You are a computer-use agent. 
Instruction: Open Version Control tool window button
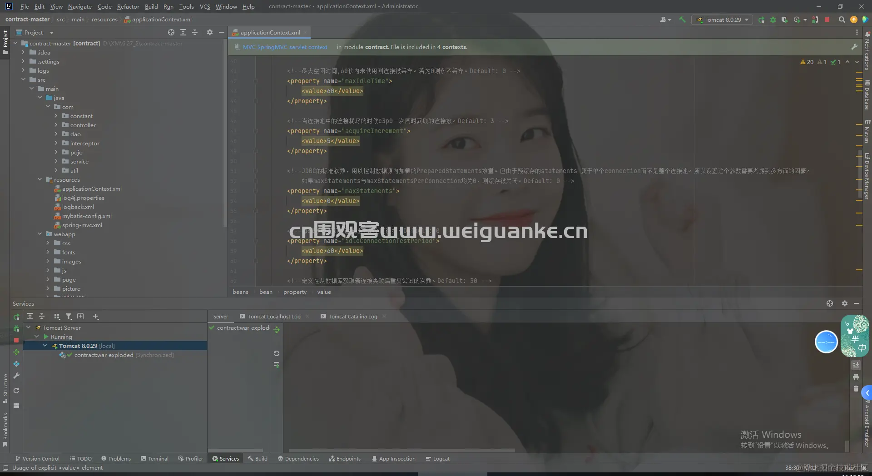(37, 459)
